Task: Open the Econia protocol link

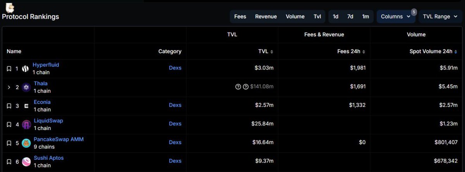Action: point(42,102)
